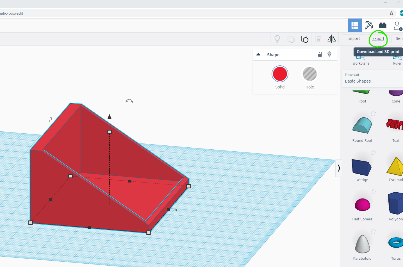Click the black midpoint handle on the back edge
This screenshot has width=403, height=267.
[x=129, y=181]
